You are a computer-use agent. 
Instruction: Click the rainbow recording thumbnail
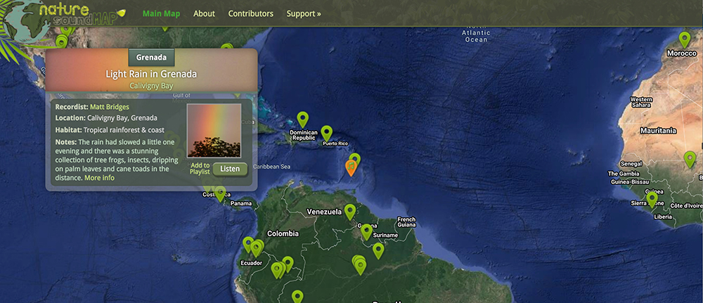(214, 131)
